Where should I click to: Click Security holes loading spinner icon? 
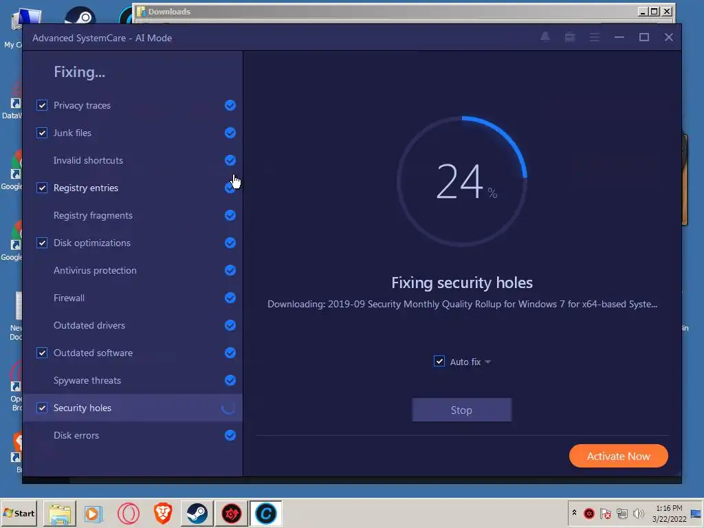click(228, 408)
